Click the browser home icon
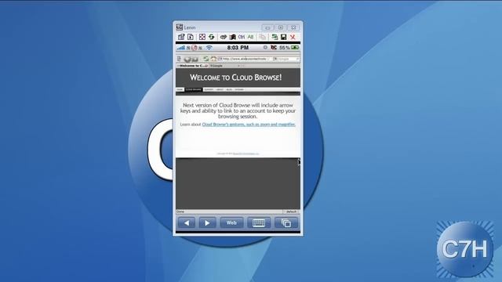 213,59
